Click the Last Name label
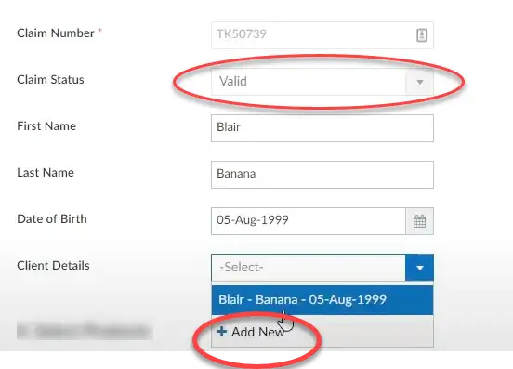 click(46, 172)
